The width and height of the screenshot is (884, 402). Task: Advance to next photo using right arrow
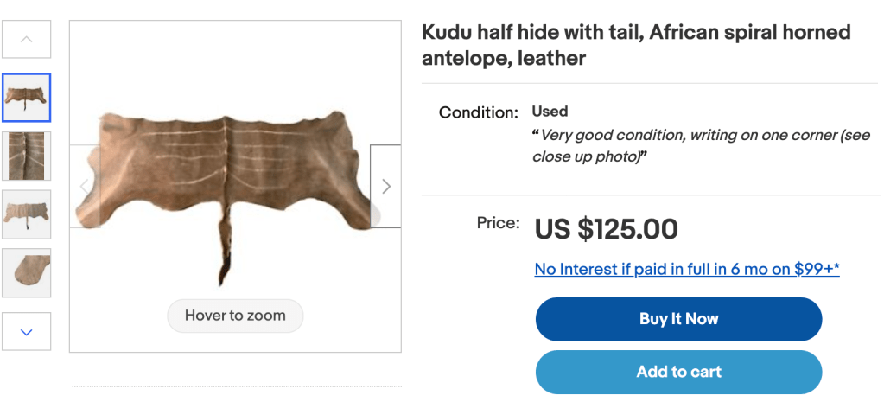pos(385,186)
